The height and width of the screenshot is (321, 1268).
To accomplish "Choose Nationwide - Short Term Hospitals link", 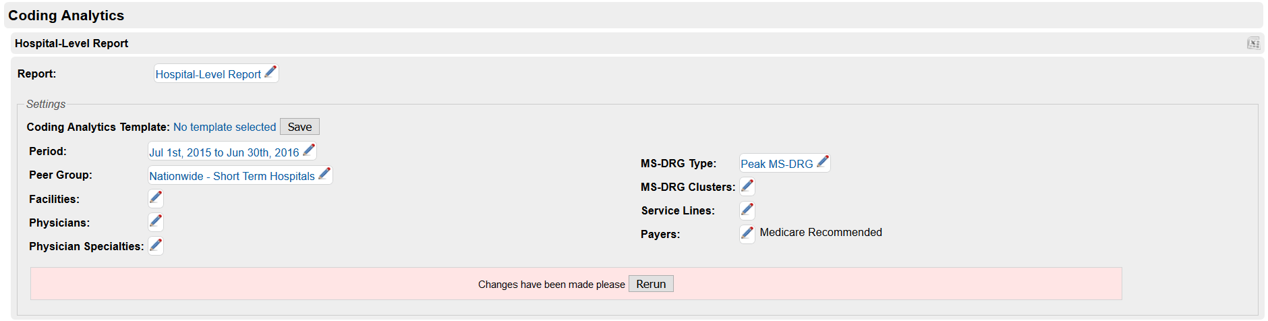I will 232,176.
